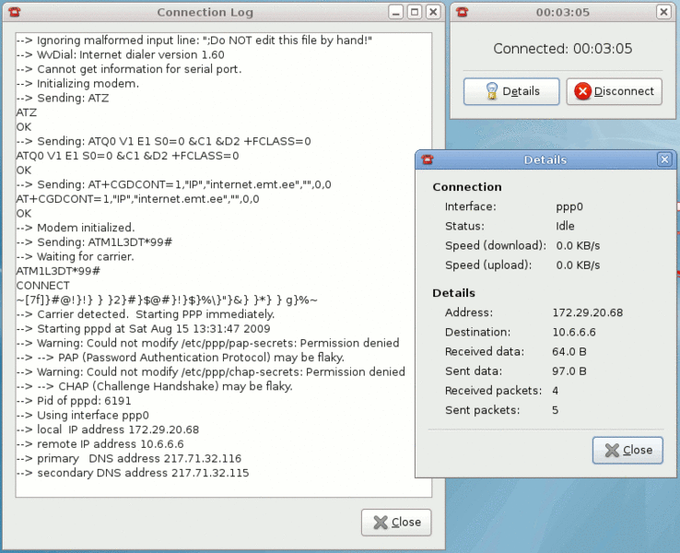Image resolution: width=680 pixels, height=553 pixels.
Task: Click log line 'Cannot get information for serial port.'
Action: click(129, 69)
